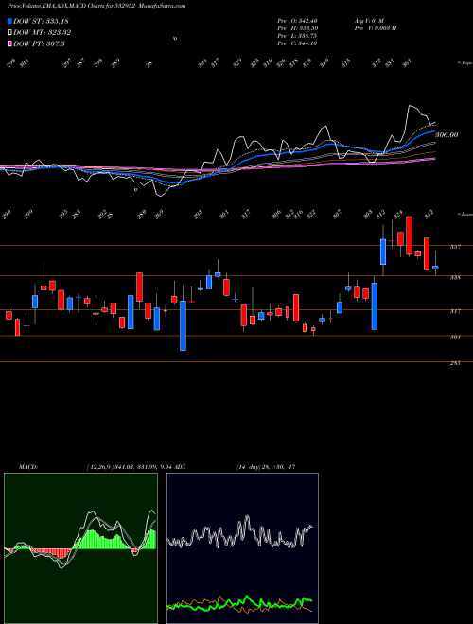The height and width of the screenshot is (624, 473).
Task: Click the long blue candle dipping below 301
Action: coord(184,325)
